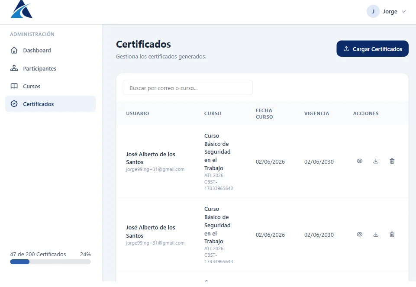Click the Certificados page heading
416x287 pixels.
143,44
